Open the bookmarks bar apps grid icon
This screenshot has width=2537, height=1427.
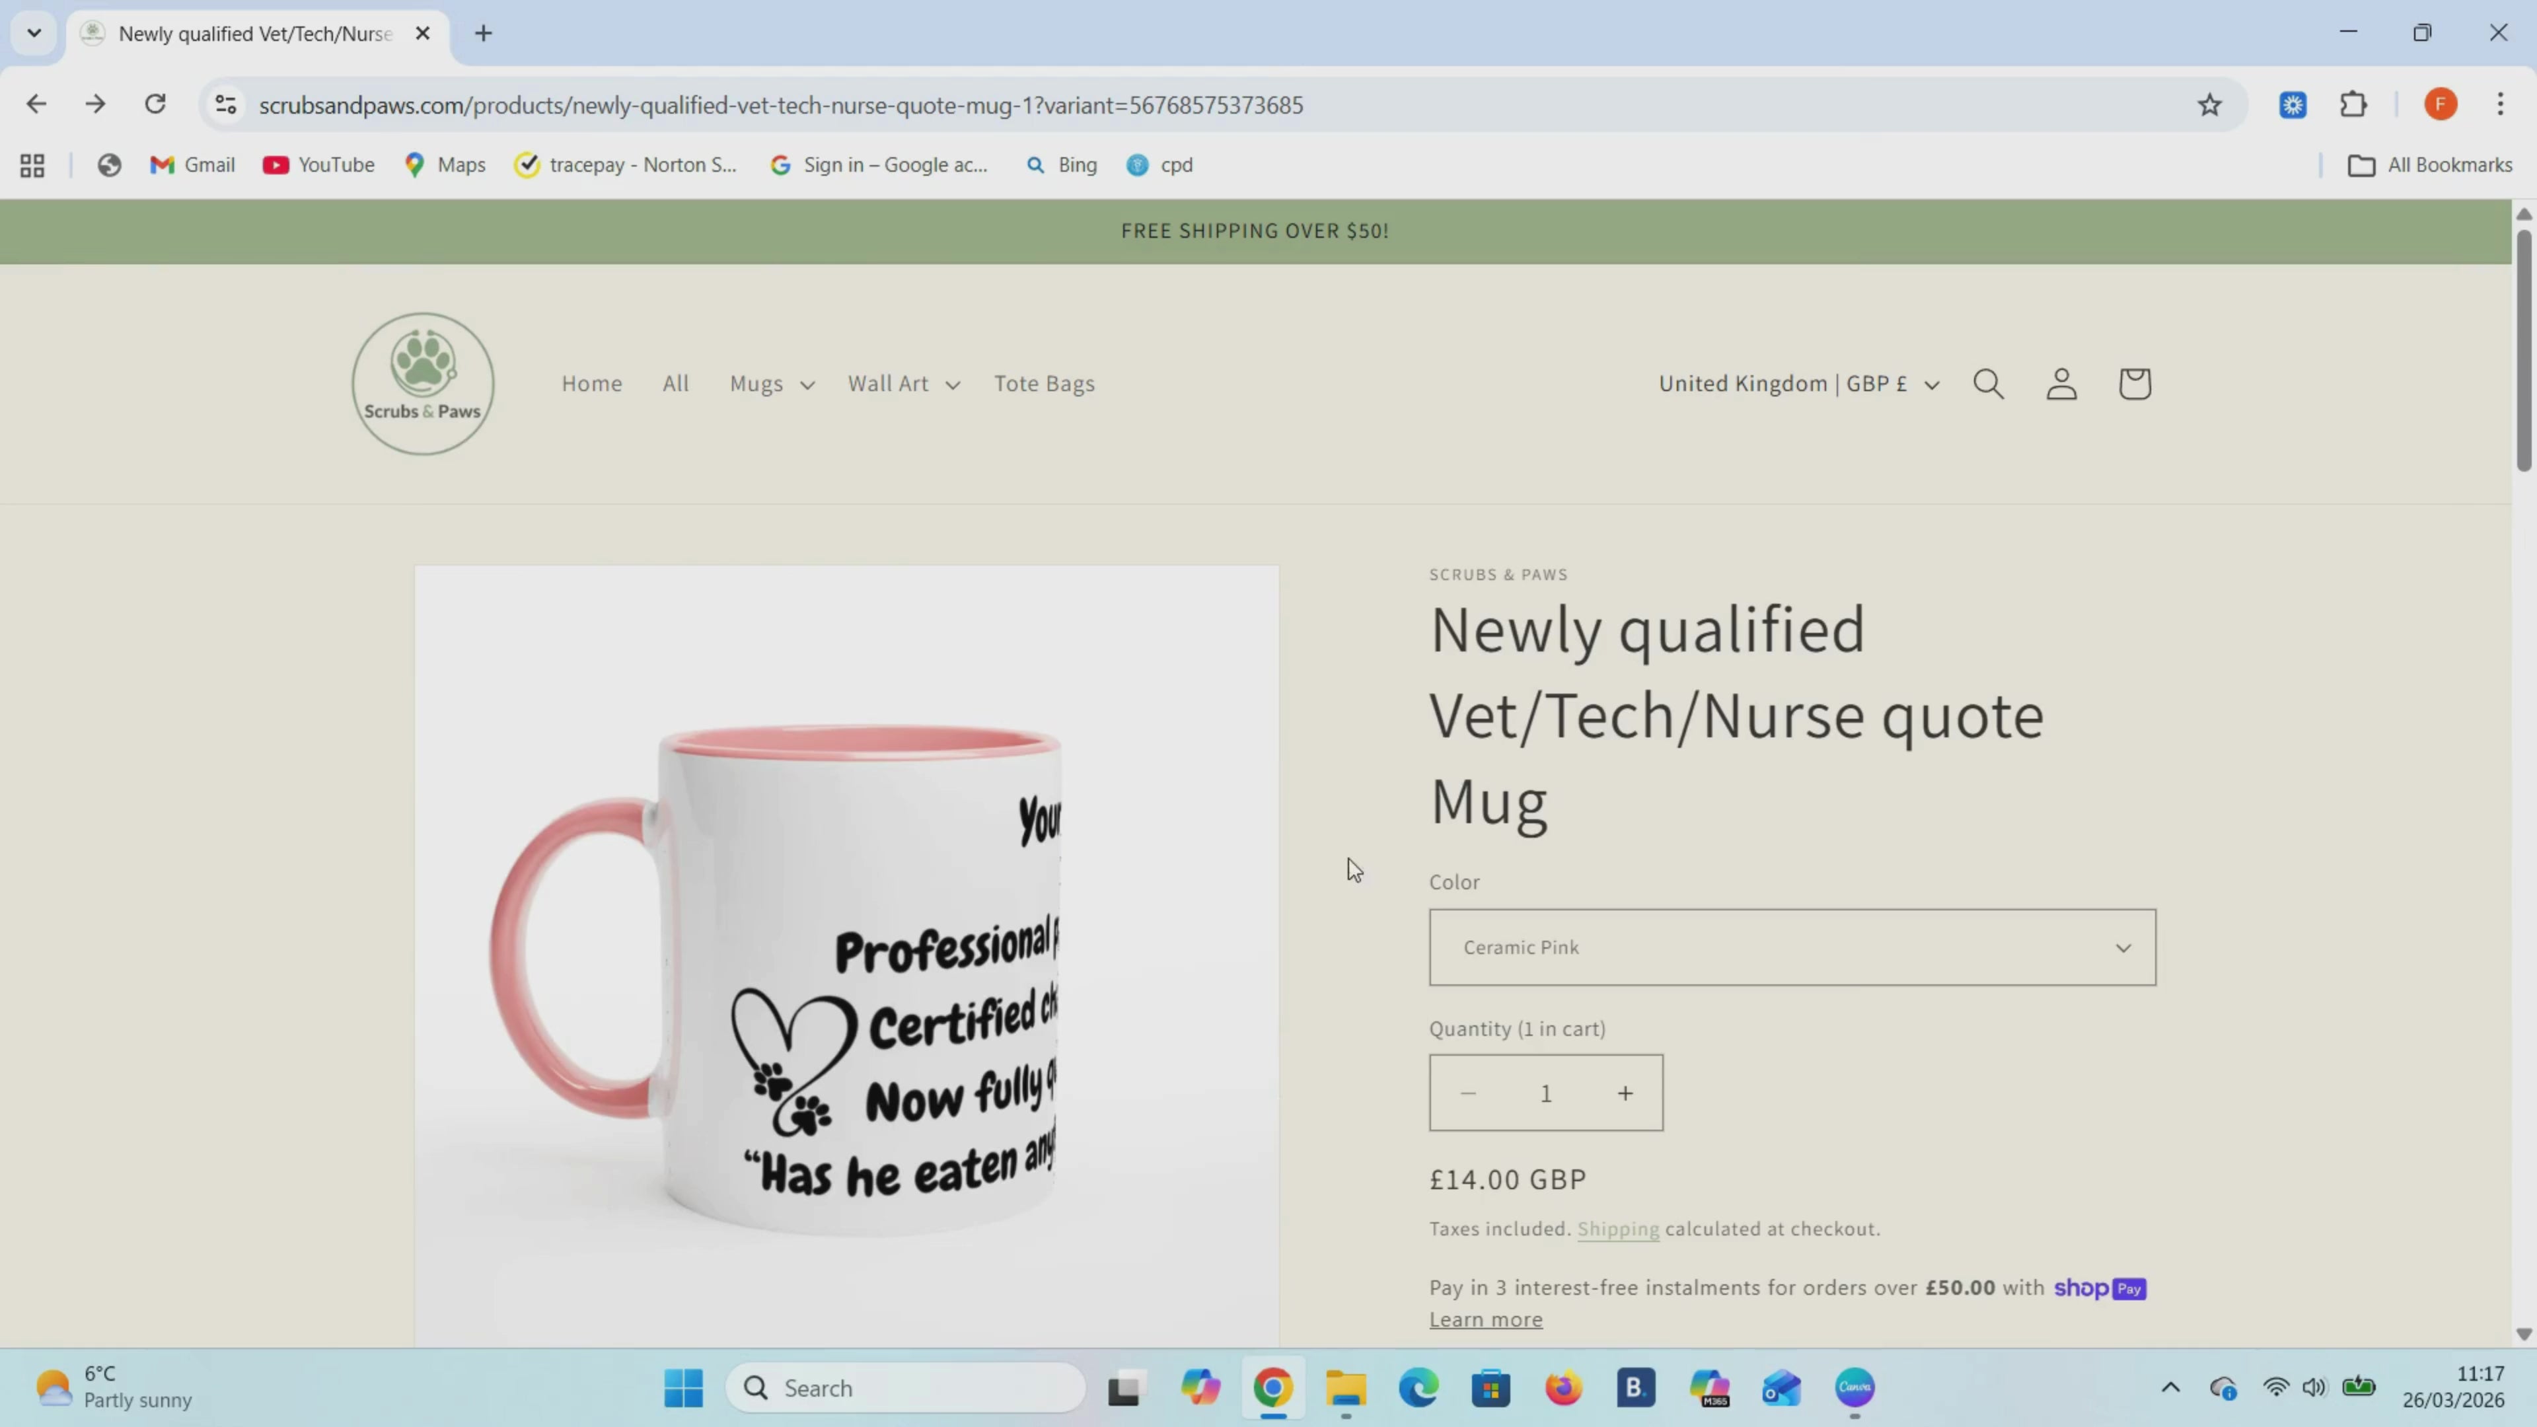32,165
